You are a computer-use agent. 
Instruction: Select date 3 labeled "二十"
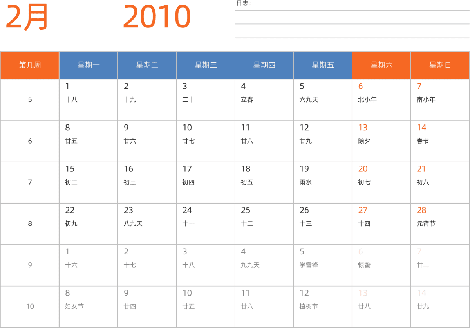click(x=206, y=100)
